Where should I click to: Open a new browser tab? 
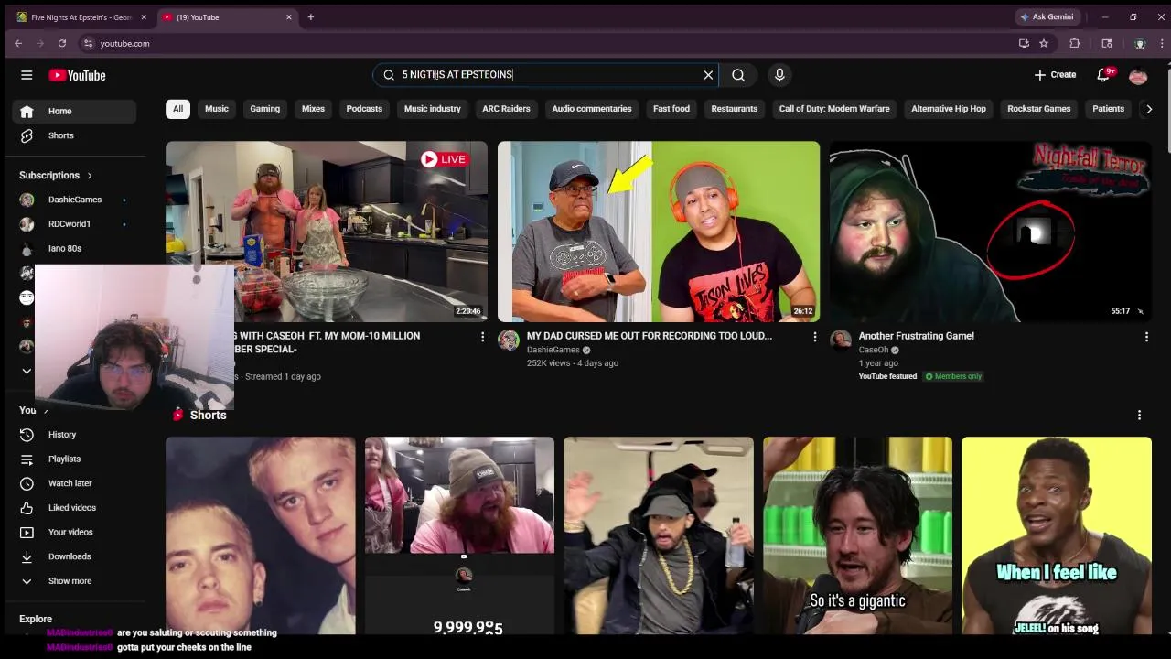pyautogui.click(x=311, y=17)
